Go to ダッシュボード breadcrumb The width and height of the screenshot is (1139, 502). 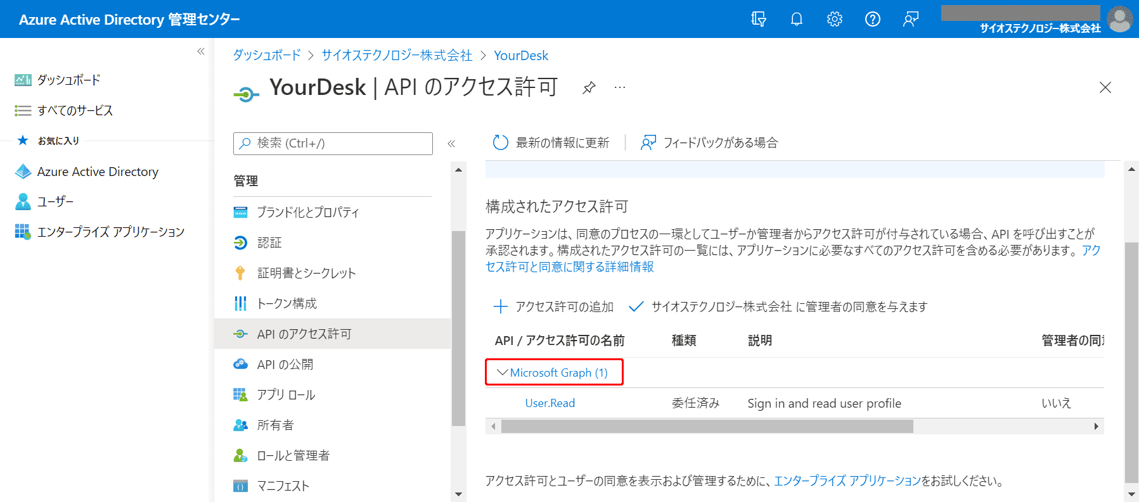[x=267, y=55]
